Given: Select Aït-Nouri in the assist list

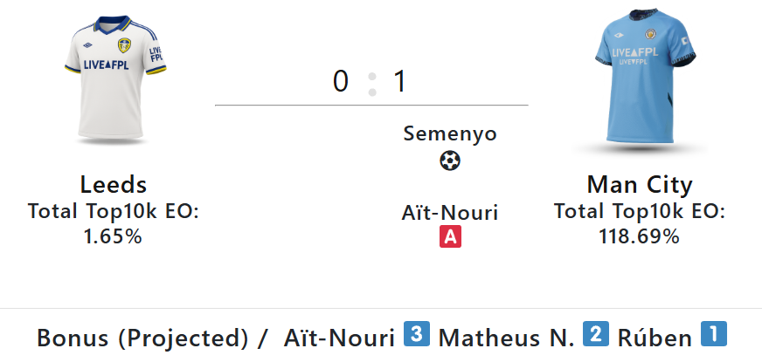Looking at the screenshot, I should click(450, 212).
